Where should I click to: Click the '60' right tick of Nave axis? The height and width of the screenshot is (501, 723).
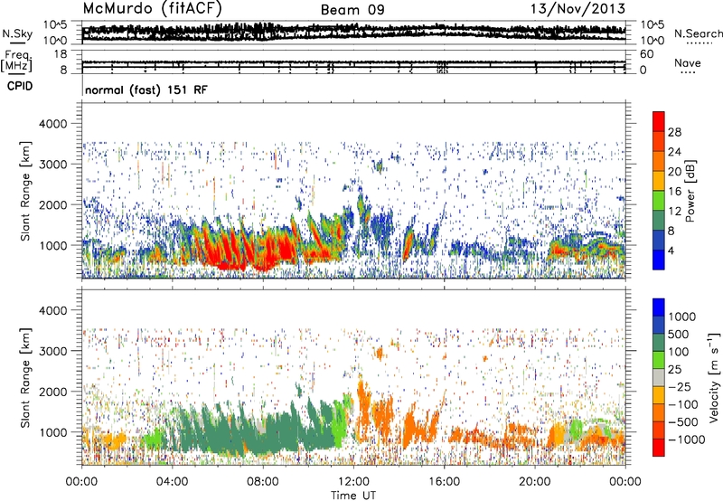[x=646, y=54]
